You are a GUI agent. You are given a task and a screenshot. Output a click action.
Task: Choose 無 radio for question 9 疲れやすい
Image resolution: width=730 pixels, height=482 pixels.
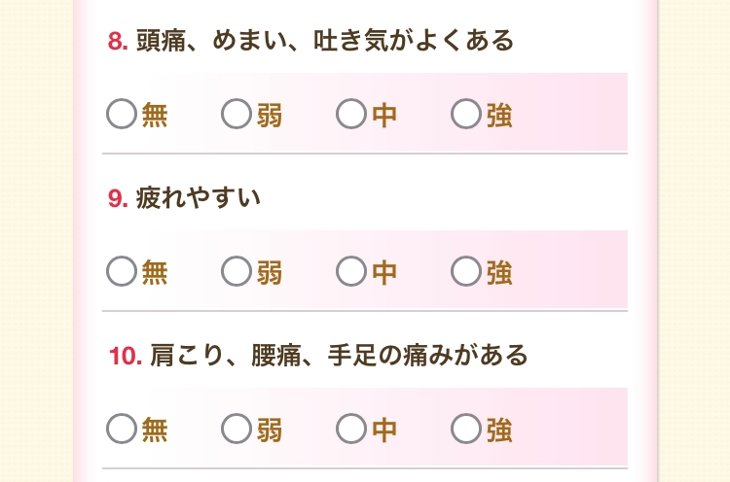121,272
